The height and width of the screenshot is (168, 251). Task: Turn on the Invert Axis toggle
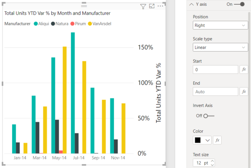coord(209,116)
